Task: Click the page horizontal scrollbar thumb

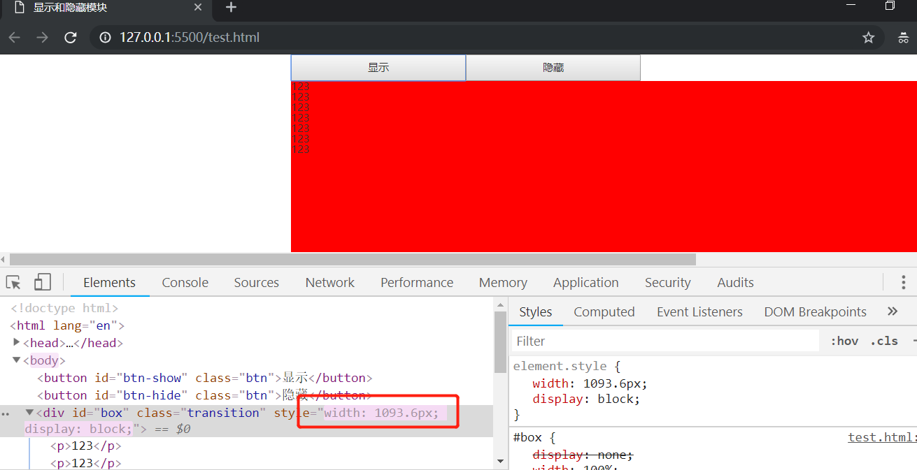Action: 353,259
